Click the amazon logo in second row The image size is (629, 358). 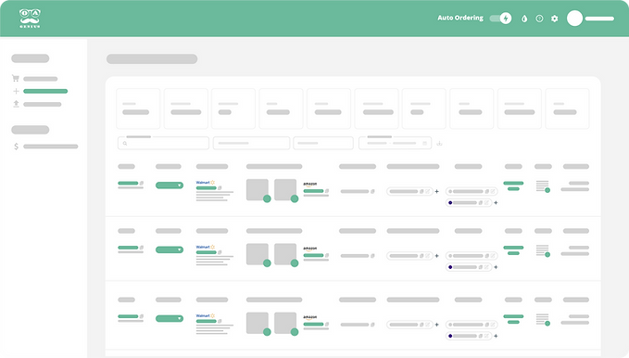pos(309,249)
